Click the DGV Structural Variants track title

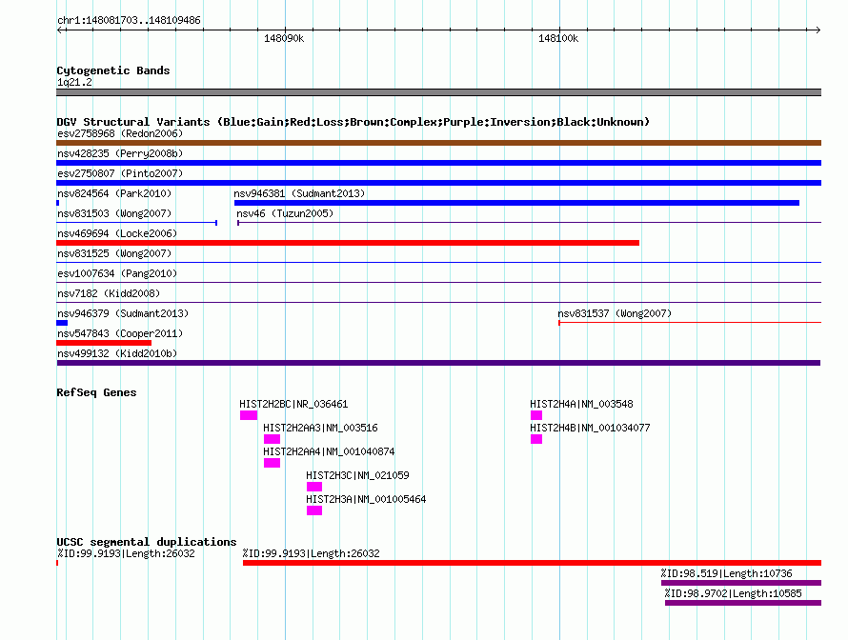pos(353,122)
